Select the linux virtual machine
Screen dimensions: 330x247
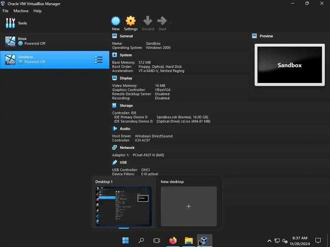(54, 41)
